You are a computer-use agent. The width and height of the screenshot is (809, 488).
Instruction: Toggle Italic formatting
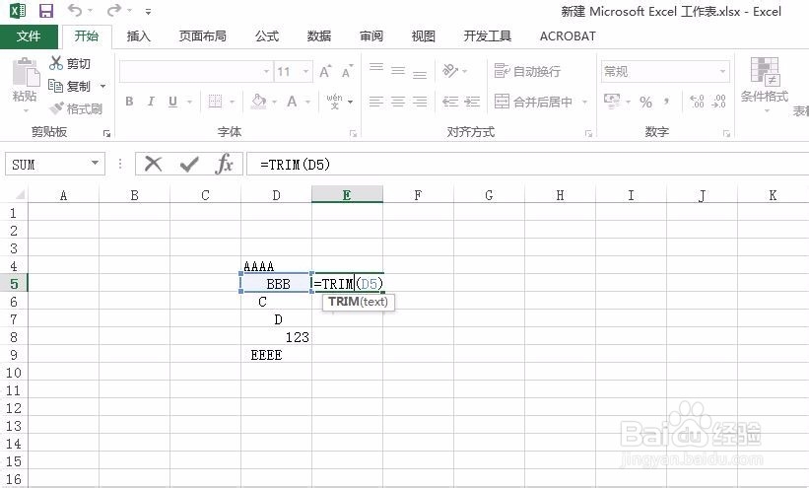click(151, 102)
